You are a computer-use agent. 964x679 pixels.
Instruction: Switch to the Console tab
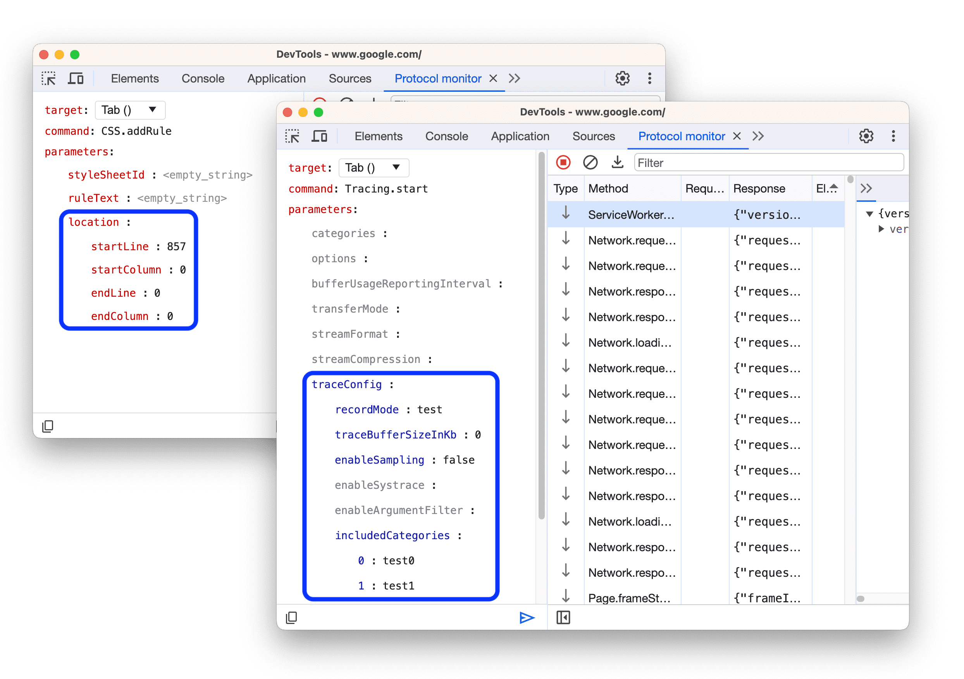[446, 134]
